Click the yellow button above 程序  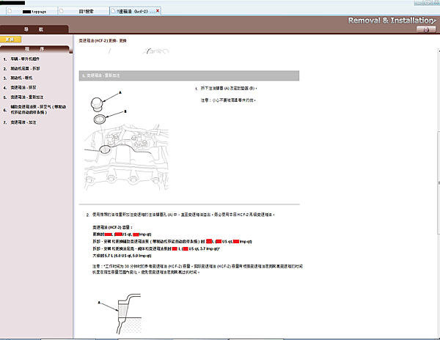click(x=10, y=40)
